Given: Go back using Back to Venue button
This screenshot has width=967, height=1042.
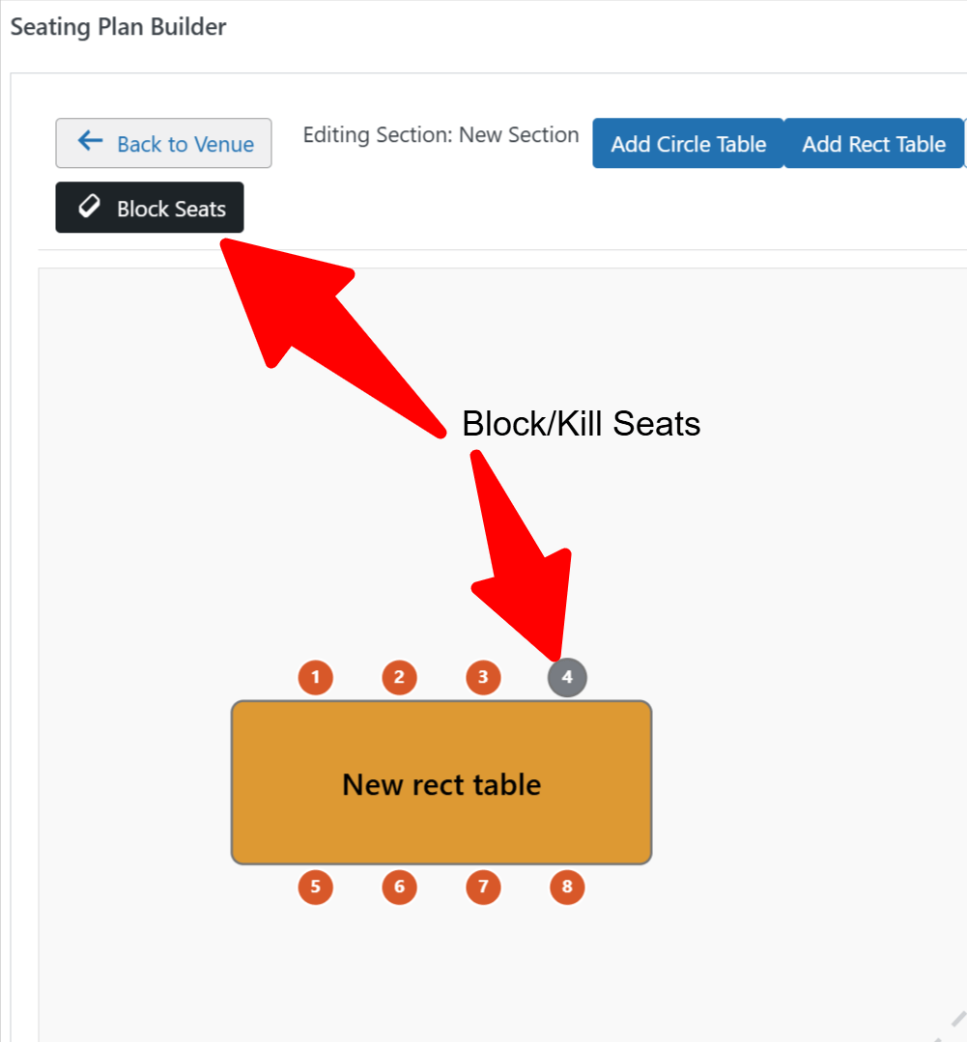Looking at the screenshot, I should [x=163, y=143].
